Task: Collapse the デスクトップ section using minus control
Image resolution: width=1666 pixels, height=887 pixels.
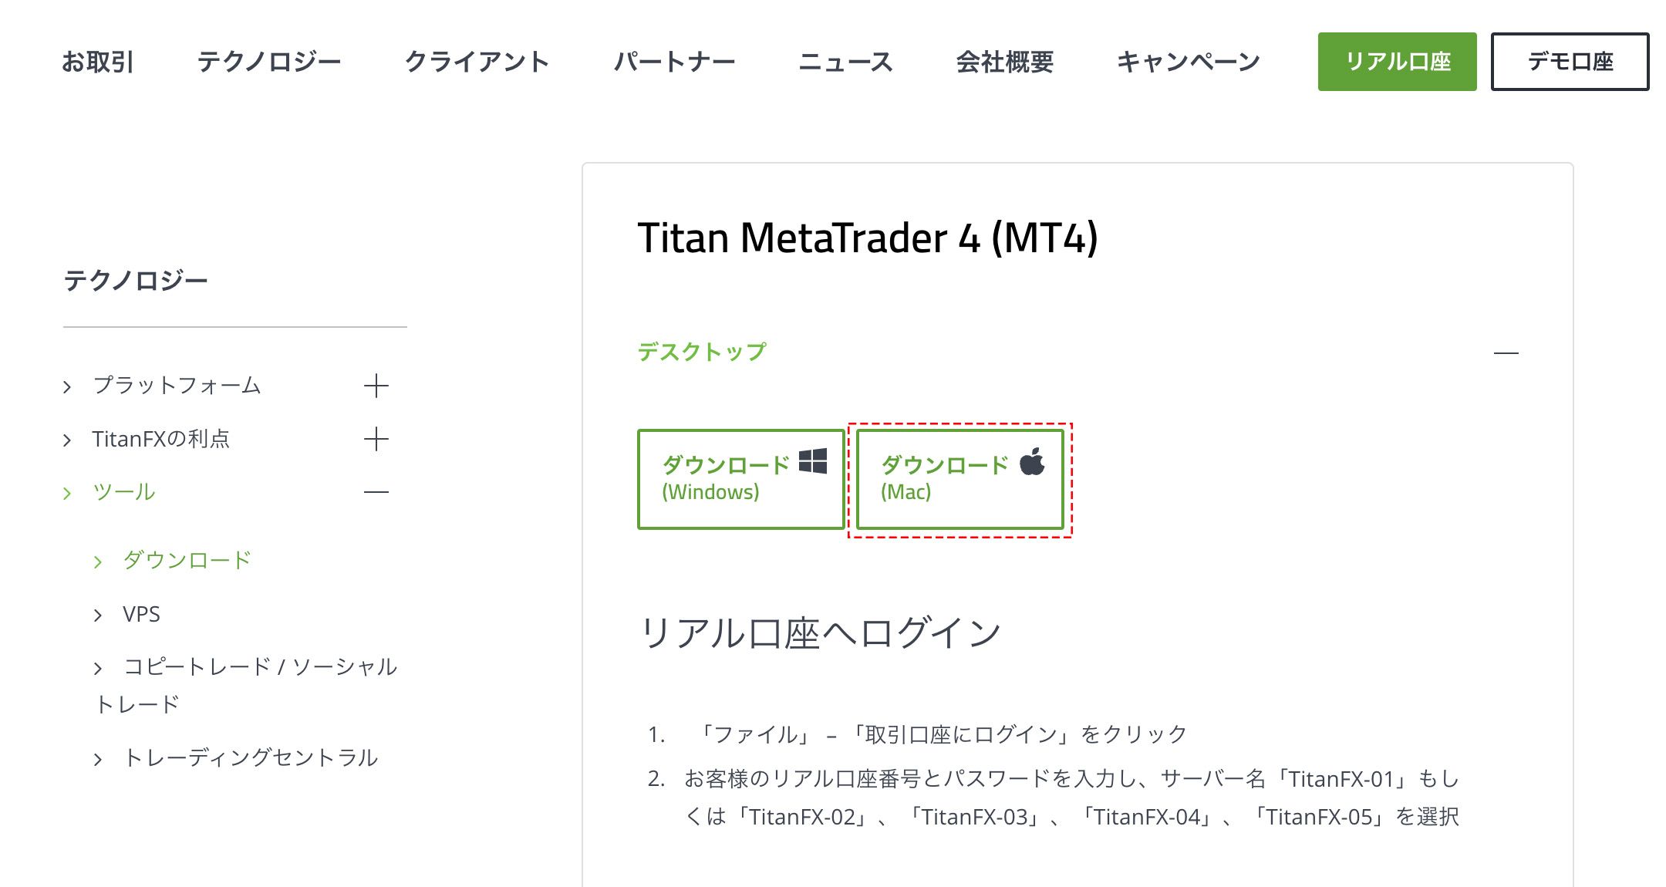Action: [x=1505, y=351]
